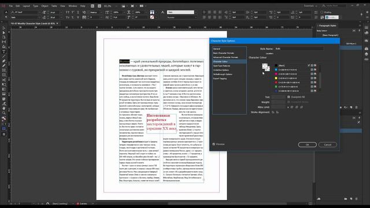Switch to Character Formatting Controls mode

point(6,12)
